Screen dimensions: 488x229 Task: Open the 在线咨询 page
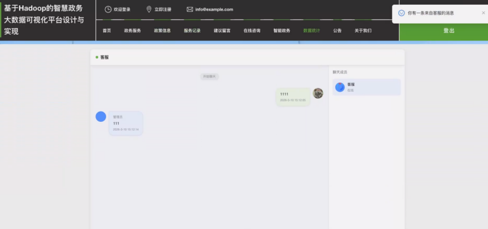coord(252,31)
